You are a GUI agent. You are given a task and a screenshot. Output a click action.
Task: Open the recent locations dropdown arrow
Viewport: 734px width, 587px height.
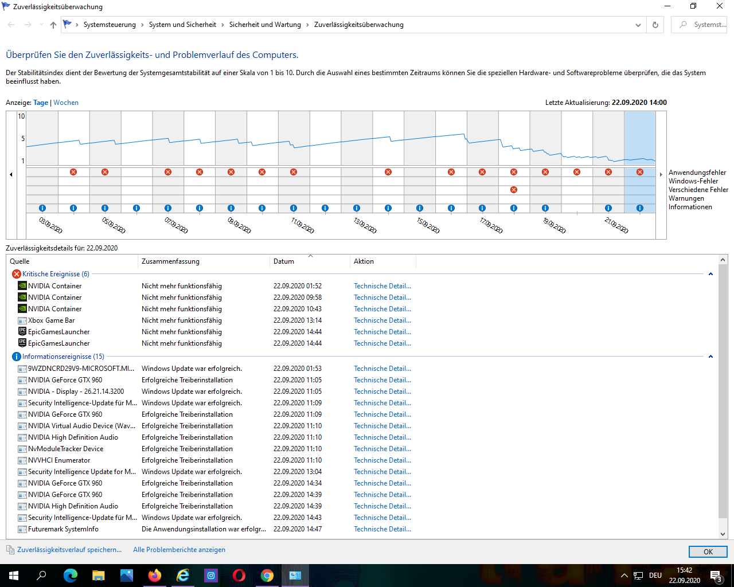tap(41, 25)
